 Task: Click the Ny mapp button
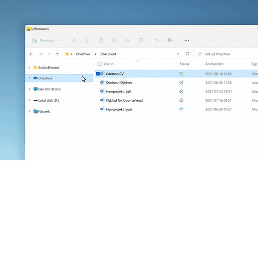pyautogui.click(x=47, y=40)
